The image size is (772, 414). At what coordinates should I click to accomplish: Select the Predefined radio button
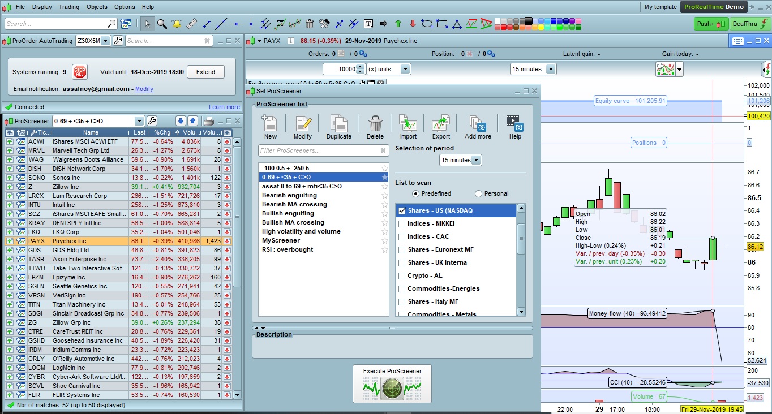click(x=416, y=193)
